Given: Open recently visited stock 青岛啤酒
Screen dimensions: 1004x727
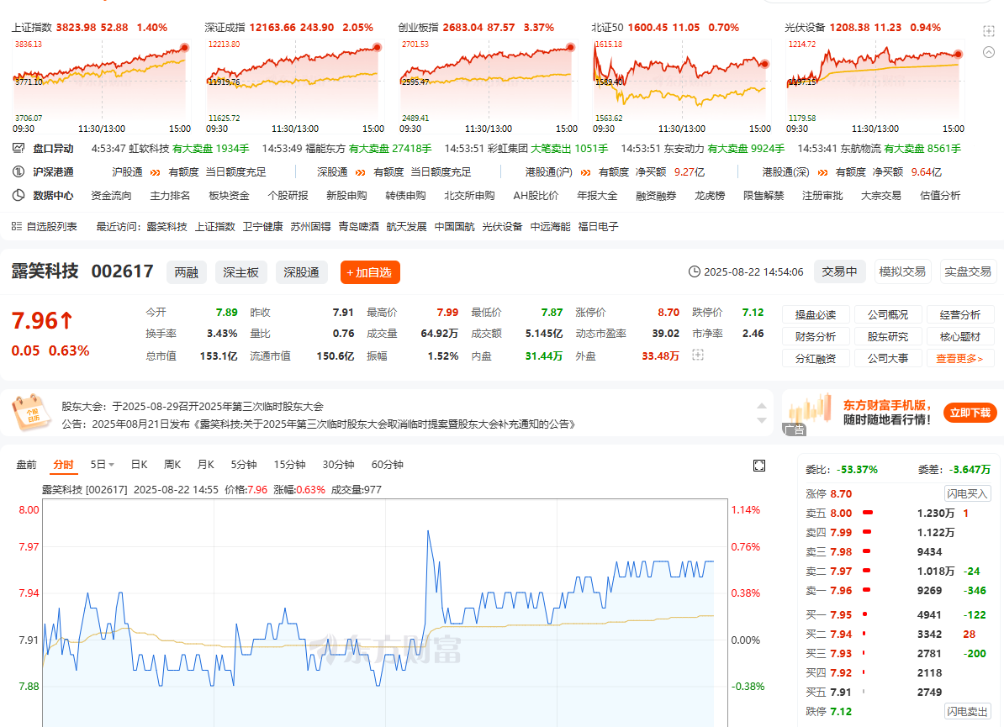Looking at the screenshot, I should coord(358,227).
